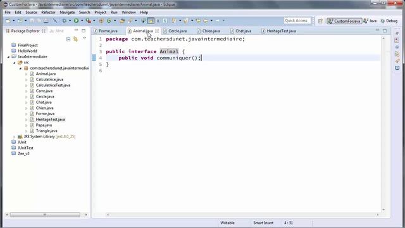Click the Package Explorer horizontal scrollbar
The image size is (405, 228).
click(45, 215)
